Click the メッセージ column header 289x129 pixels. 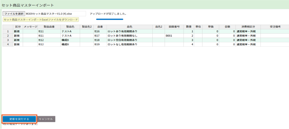pos(30,27)
